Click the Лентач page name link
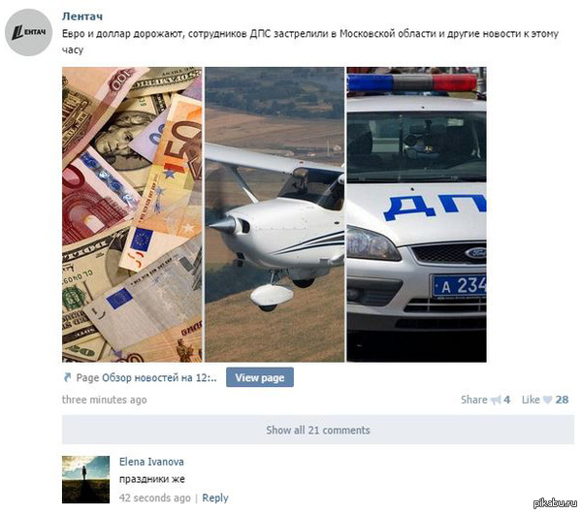Viewport: 582px width, 514px height. 82,16
